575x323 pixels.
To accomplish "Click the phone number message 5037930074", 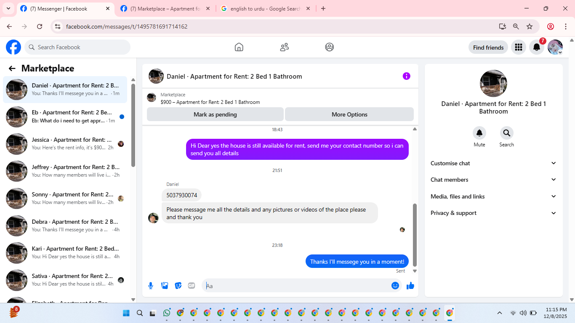I will click(181, 195).
